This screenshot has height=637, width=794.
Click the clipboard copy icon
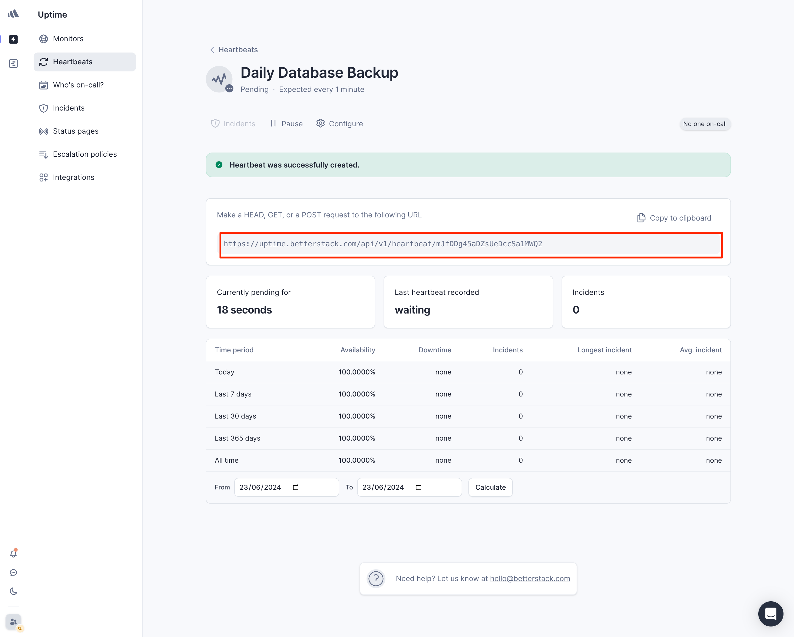[x=641, y=218]
